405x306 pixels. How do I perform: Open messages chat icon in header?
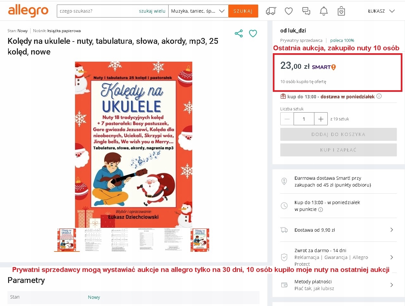[x=306, y=11]
